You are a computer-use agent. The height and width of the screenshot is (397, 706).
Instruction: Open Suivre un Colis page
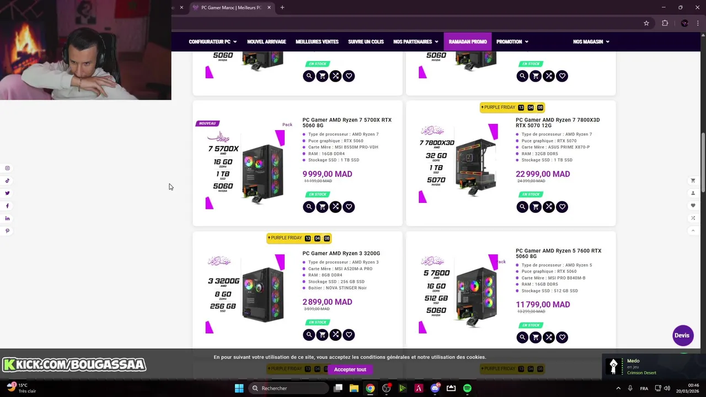click(366, 42)
